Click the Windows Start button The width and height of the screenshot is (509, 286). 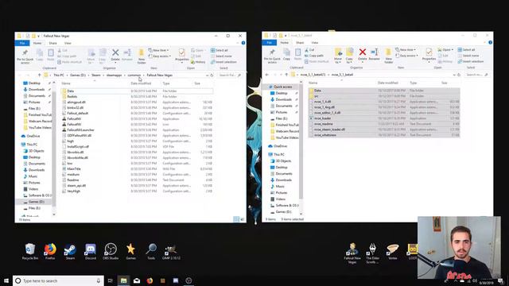coord(6,280)
